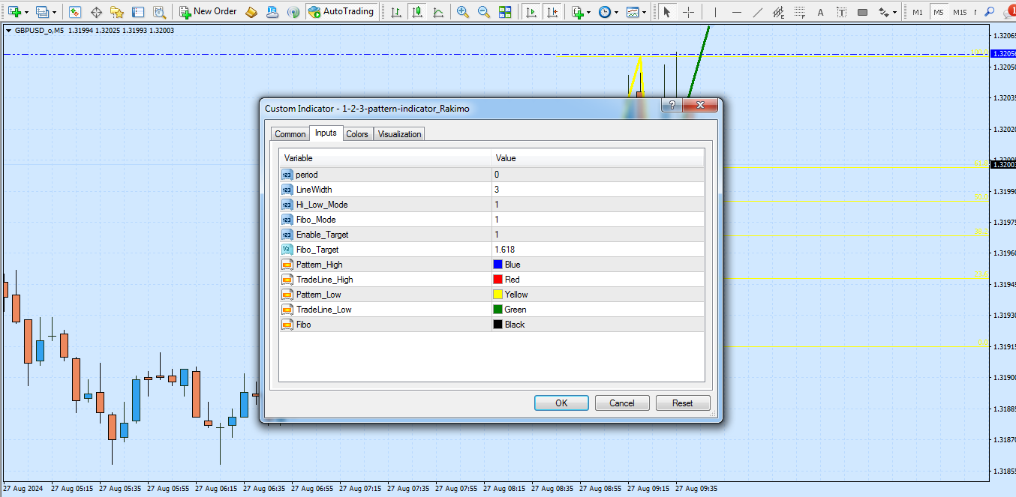This screenshot has width=1016, height=497.
Task: Click the Pattern_High blue color swatch
Action: 497,265
